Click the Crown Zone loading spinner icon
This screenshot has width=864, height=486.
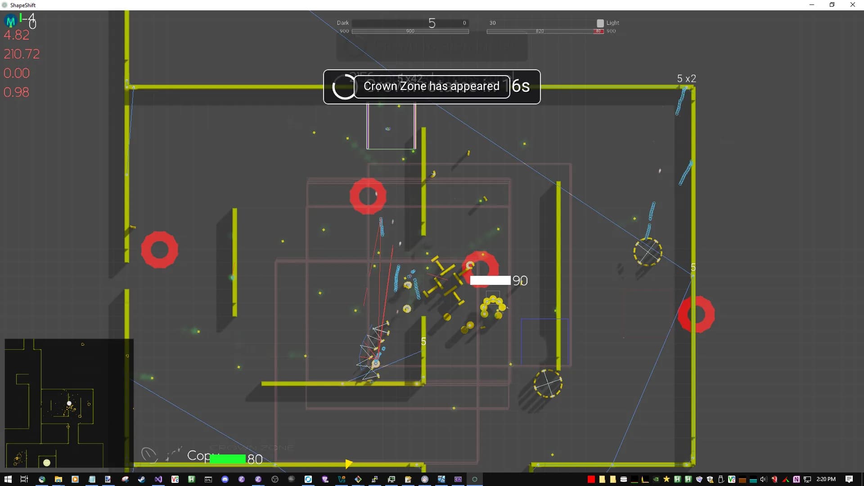point(343,86)
